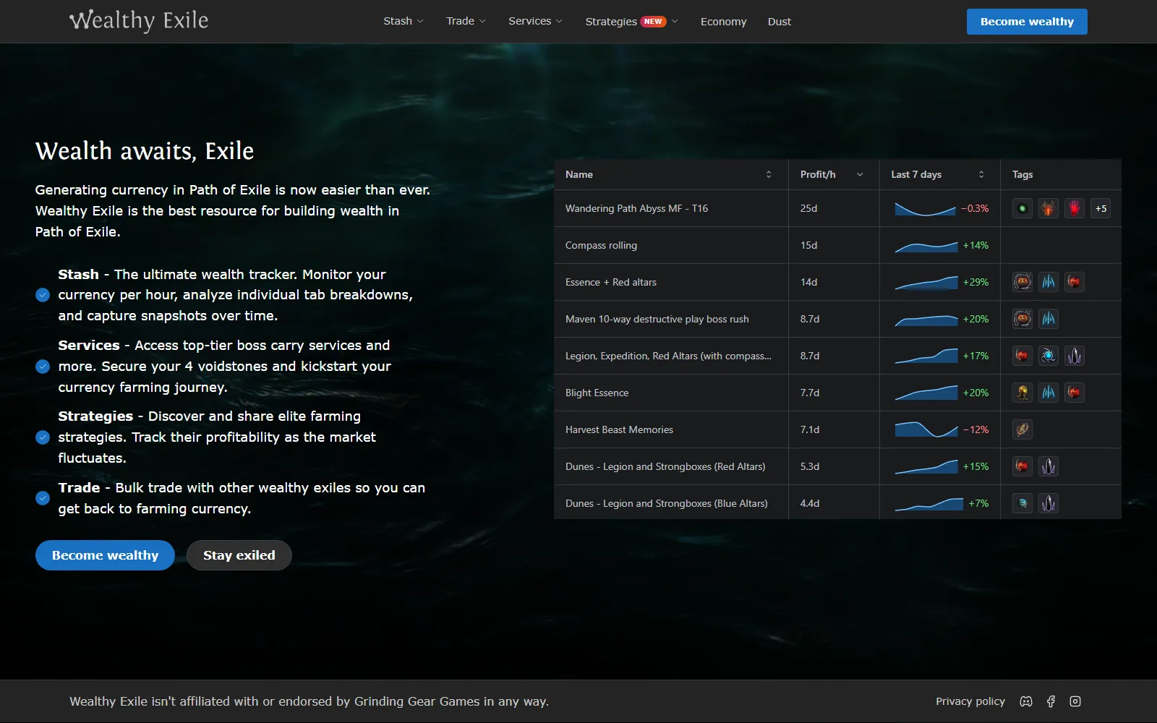Click the 25d profit value
Image resolution: width=1157 pixels, height=723 pixels.
(x=808, y=208)
